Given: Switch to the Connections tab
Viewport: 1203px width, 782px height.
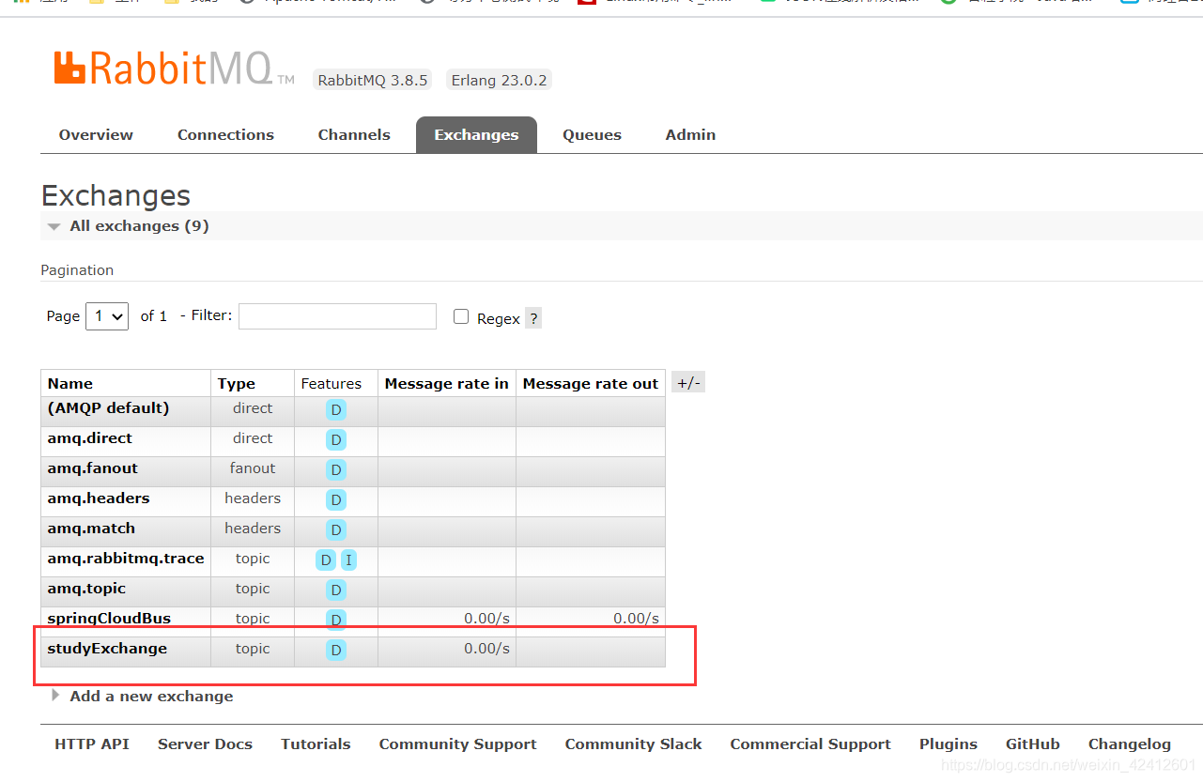Looking at the screenshot, I should tap(225, 135).
